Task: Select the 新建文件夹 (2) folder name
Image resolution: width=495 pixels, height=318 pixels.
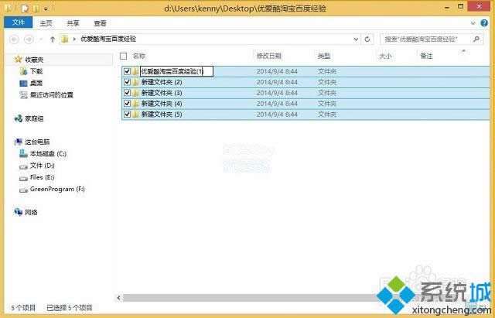Action: tap(162, 82)
